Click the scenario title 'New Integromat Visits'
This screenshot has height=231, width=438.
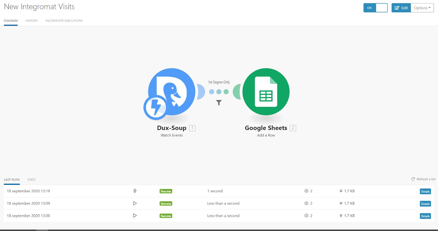tap(39, 7)
